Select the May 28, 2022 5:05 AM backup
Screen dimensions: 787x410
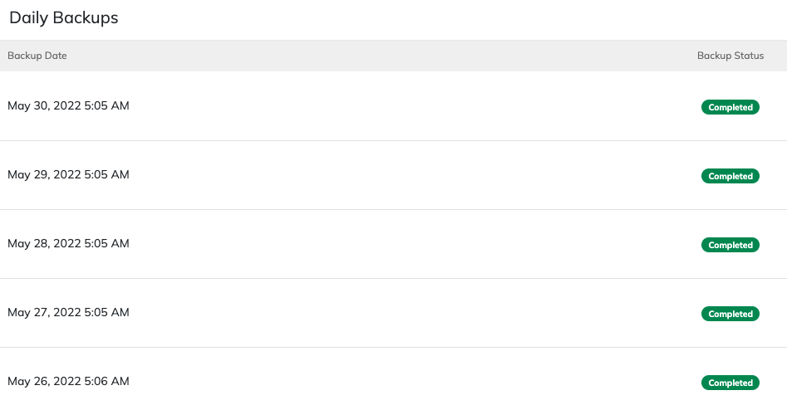coord(68,244)
